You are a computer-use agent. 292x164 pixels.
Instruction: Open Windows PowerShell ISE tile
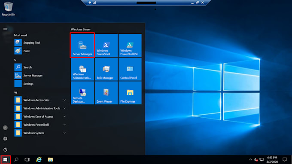tap(130, 45)
